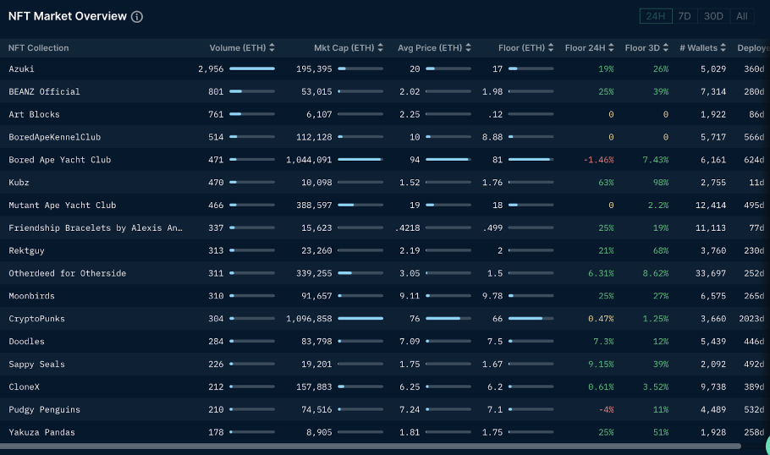The height and width of the screenshot is (455, 770).
Task: Open Friendship Bracelets by Alexis collection
Action: click(95, 227)
